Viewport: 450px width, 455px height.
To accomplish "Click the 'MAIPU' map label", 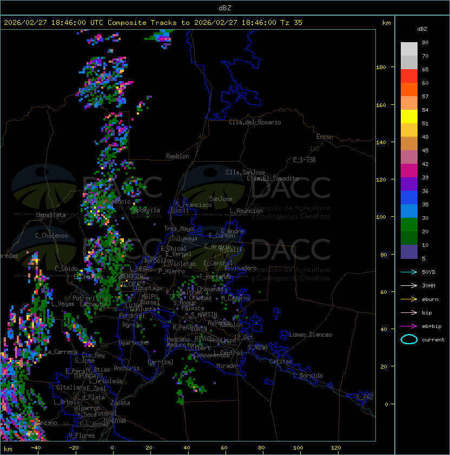I will [x=149, y=297].
